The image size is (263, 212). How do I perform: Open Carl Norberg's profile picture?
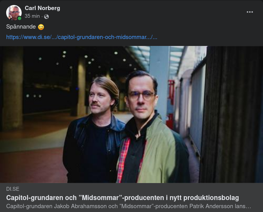(x=14, y=13)
